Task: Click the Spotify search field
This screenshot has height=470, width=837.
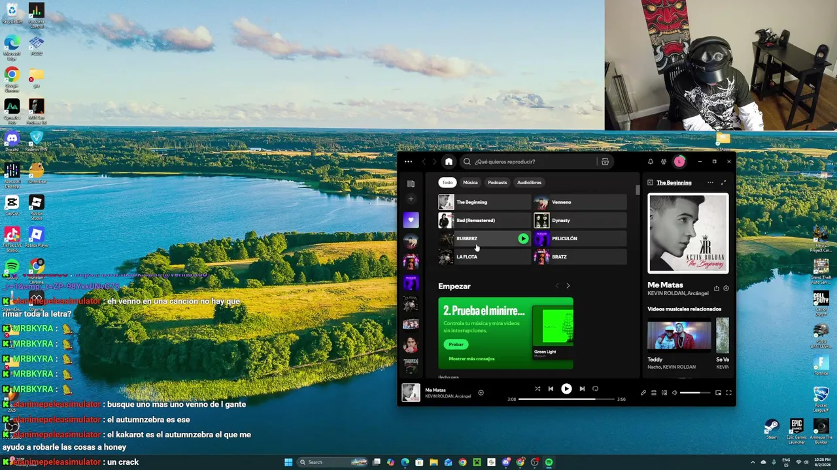Action: [528, 162]
